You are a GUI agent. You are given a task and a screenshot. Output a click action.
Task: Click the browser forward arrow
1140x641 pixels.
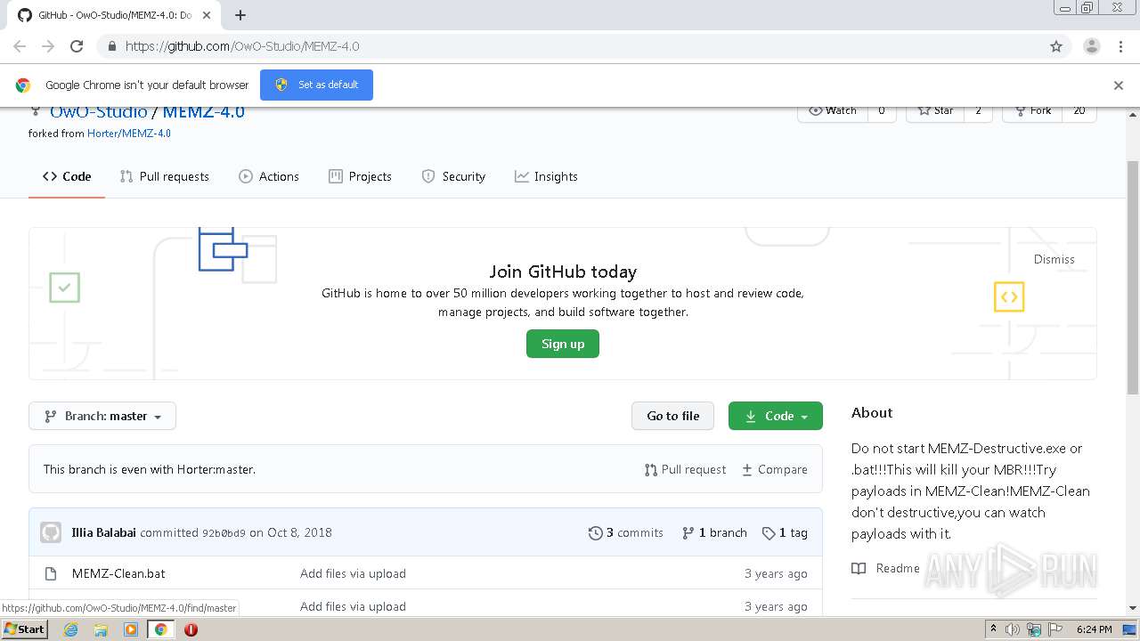[x=48, y=46]
